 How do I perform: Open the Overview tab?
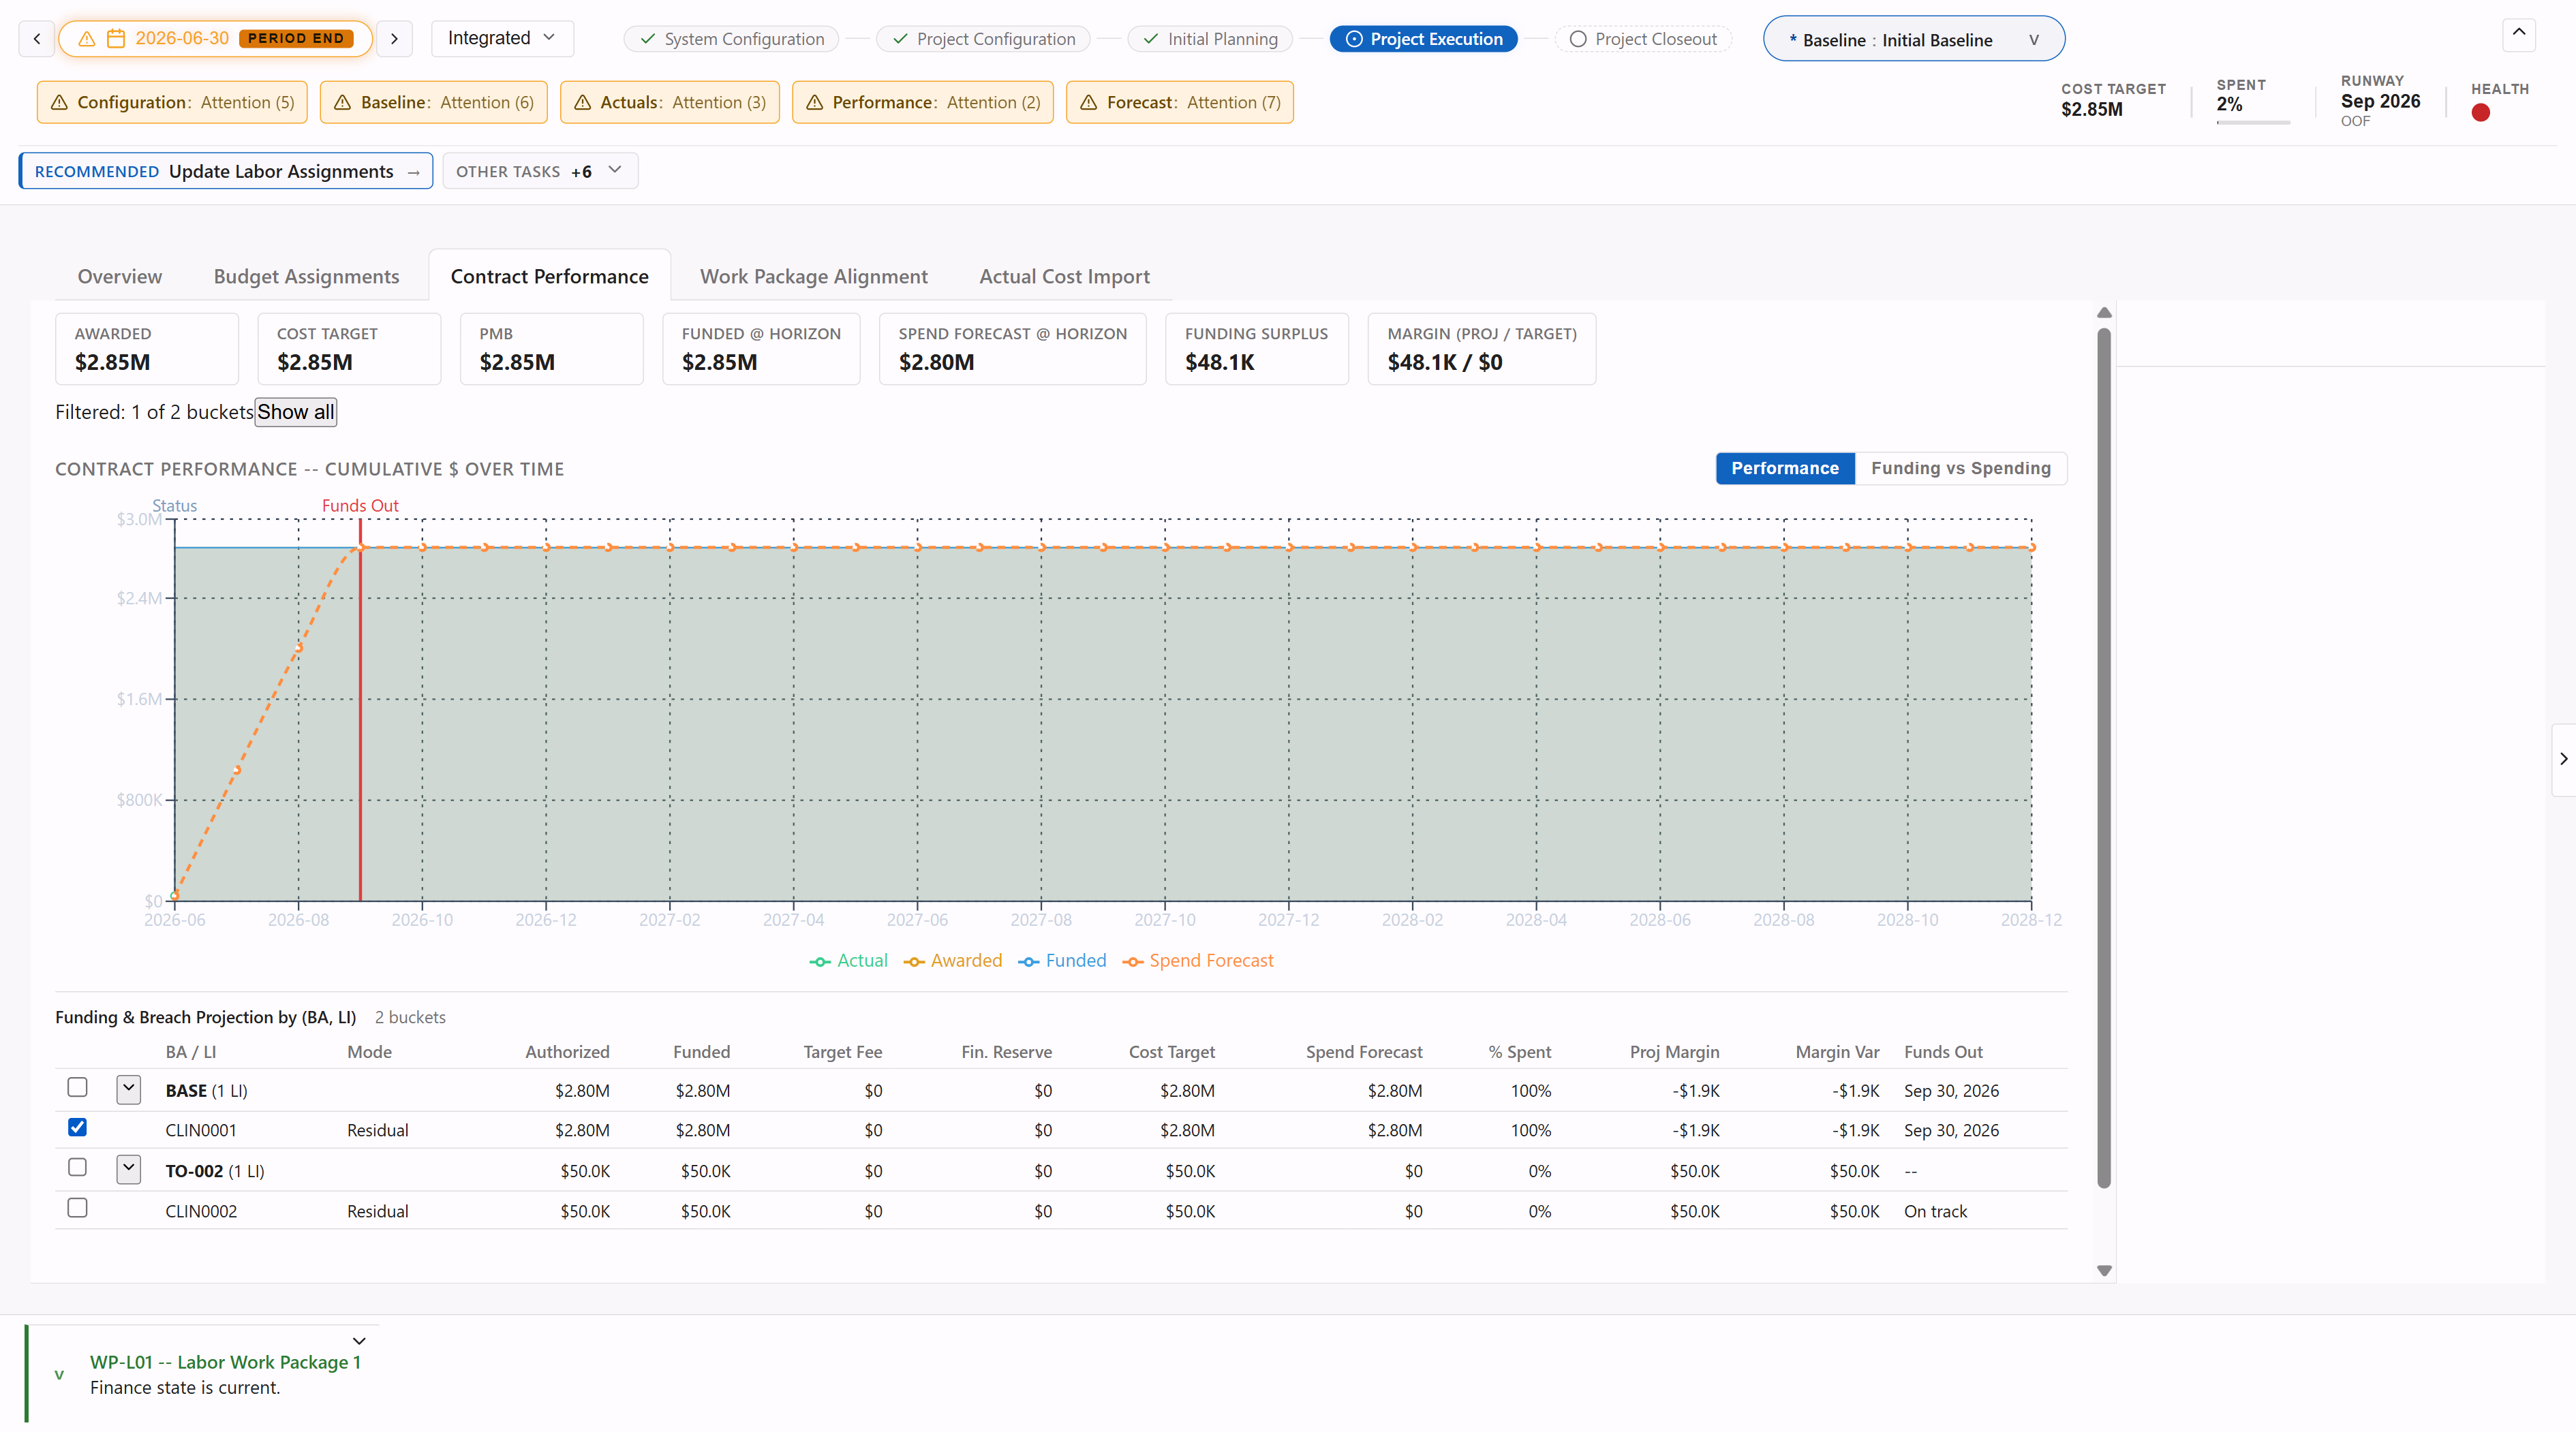120,276
